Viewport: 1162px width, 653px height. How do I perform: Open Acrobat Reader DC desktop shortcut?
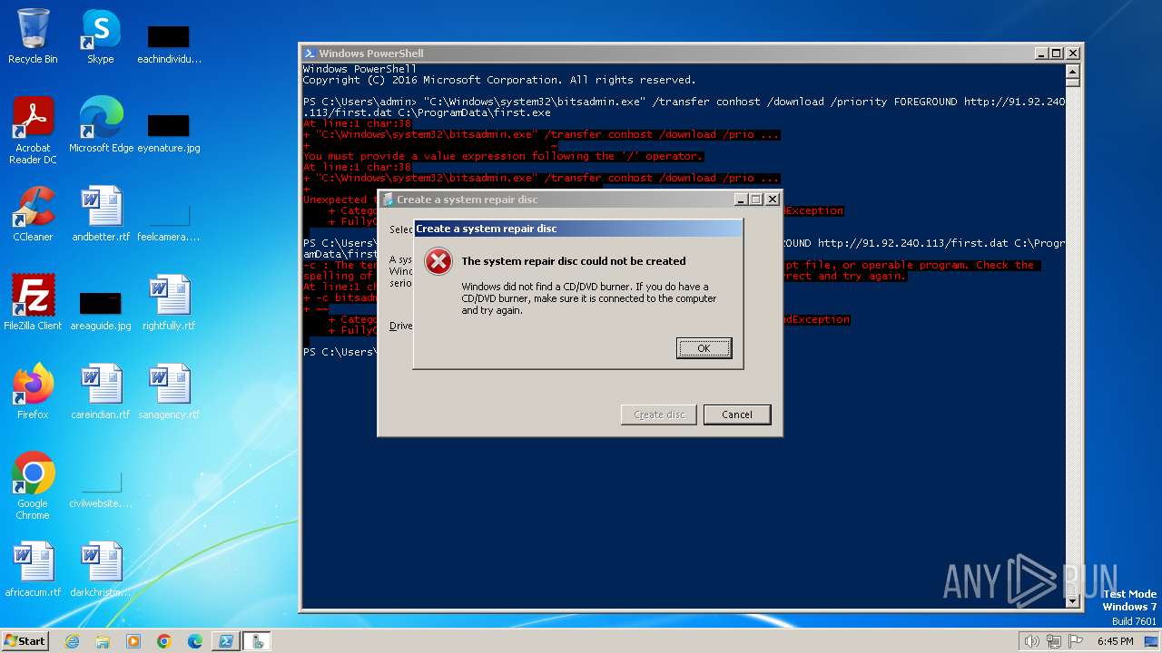tap(33, 131)
